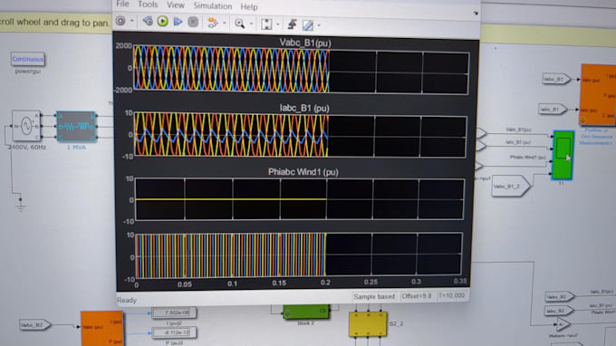Open the Help menu in scope window

click(x=249, y=7)
